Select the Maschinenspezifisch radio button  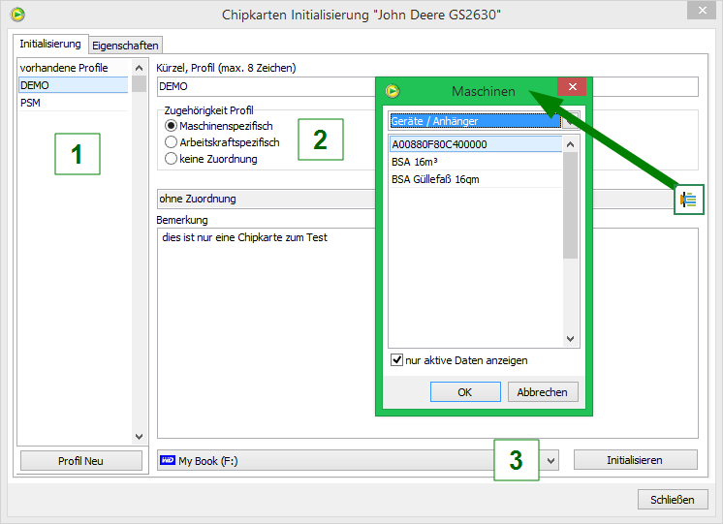tap(172, 126)
